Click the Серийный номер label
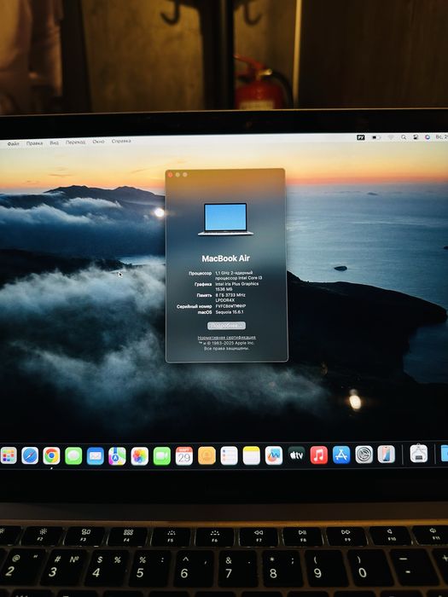 point(195,306)
